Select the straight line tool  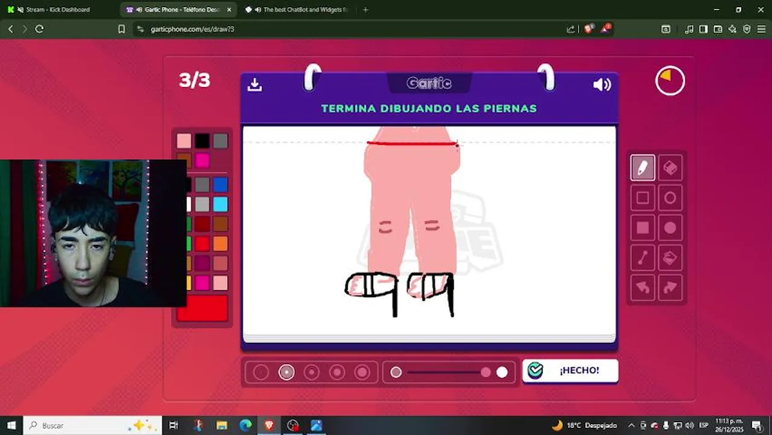click(x=643, y=258)
